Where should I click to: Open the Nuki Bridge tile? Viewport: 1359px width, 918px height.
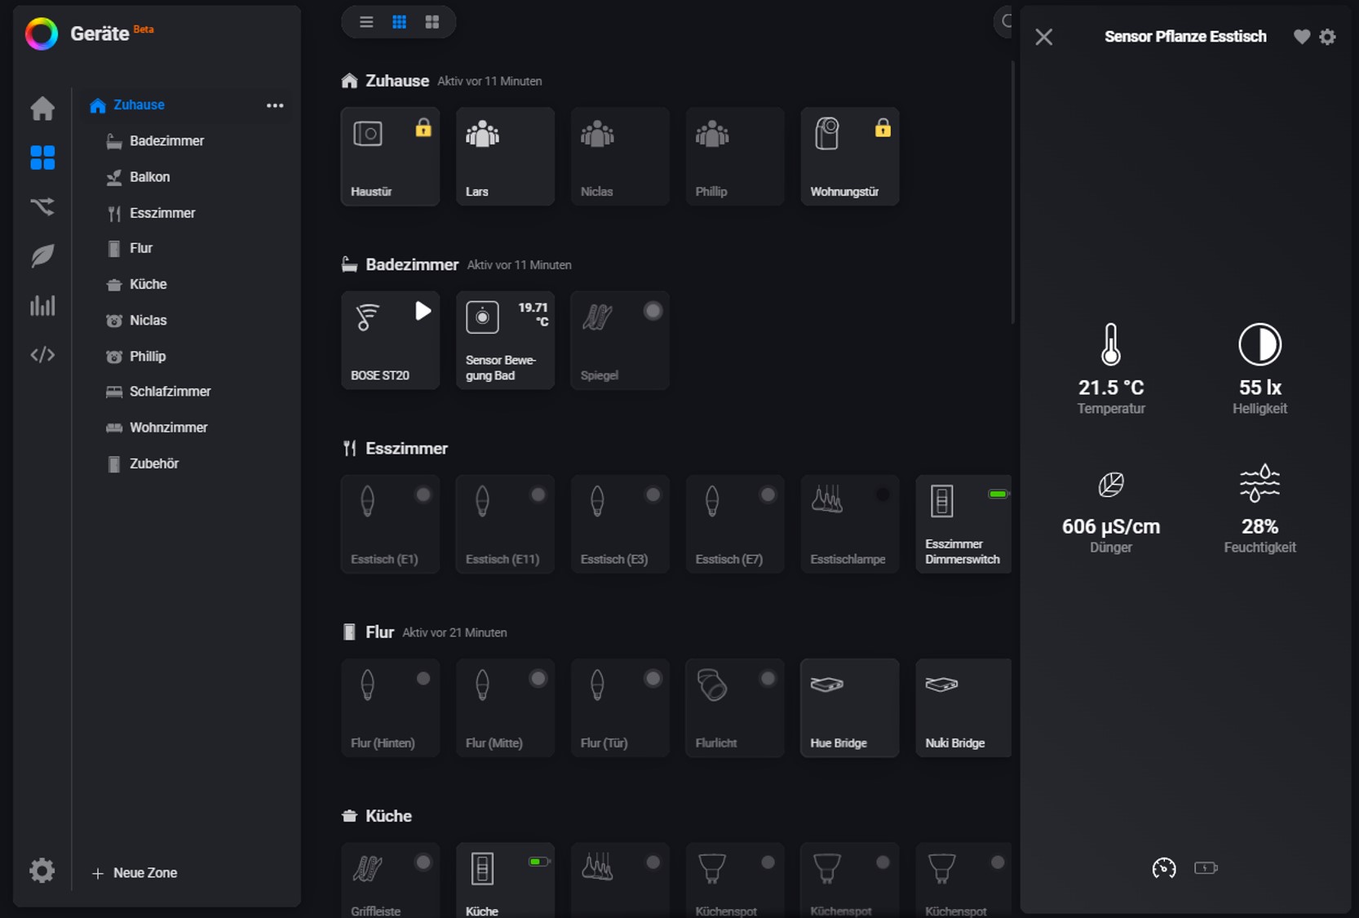click(963, 707)
